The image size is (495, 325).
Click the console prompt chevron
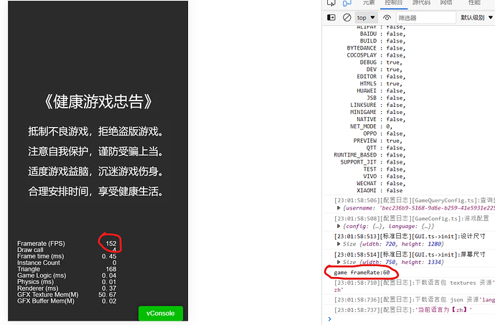tap(329, 319)
